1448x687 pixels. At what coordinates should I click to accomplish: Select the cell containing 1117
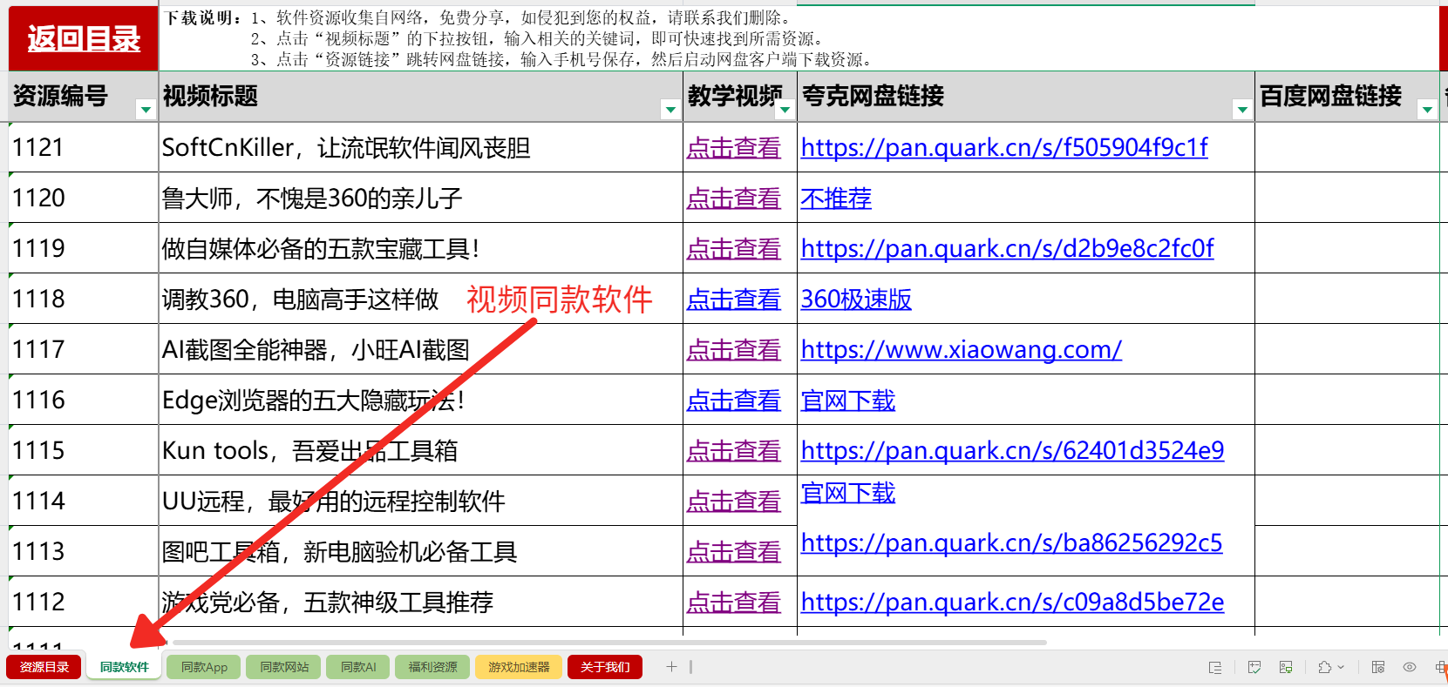point(84,349)
